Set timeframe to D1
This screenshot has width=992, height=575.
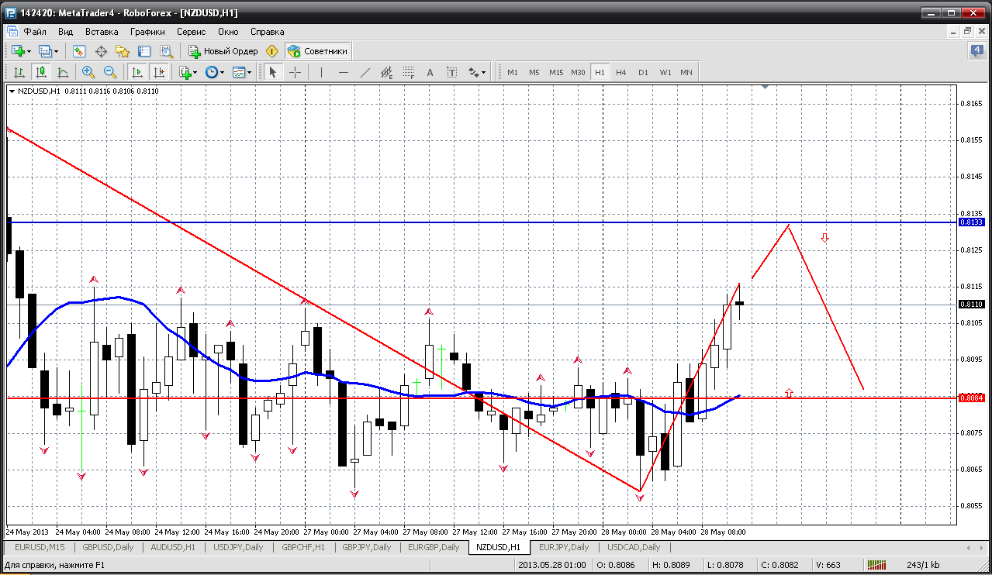[643, 72]
